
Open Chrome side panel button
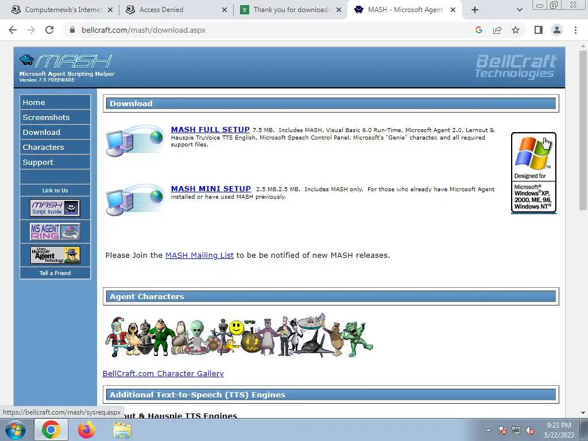point(539,30)
